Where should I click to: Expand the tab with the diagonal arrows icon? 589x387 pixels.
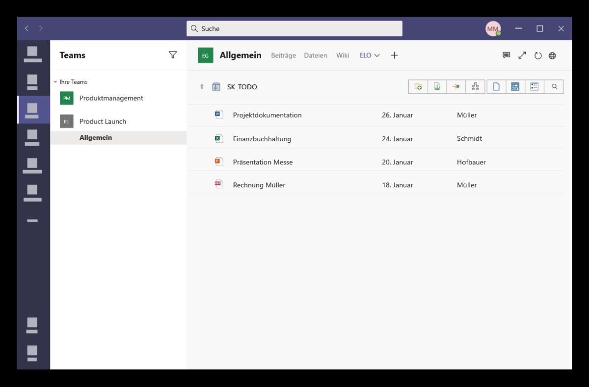click(x=522, y=55)
